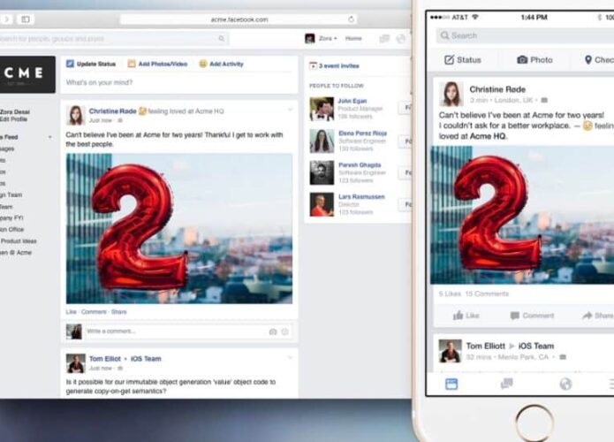Click Share link under desktop balloon post
This screenshot has width=614, height=442.
[118, 312]
